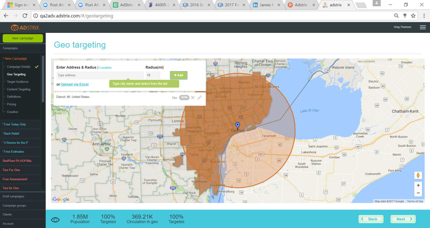The width and height of the screenshot is (430, 228).
Task: Open Campaign Details step
Action: pos(19,67)
